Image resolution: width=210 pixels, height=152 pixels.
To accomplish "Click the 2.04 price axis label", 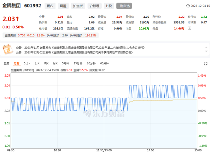I will click(x=7, y=85).
